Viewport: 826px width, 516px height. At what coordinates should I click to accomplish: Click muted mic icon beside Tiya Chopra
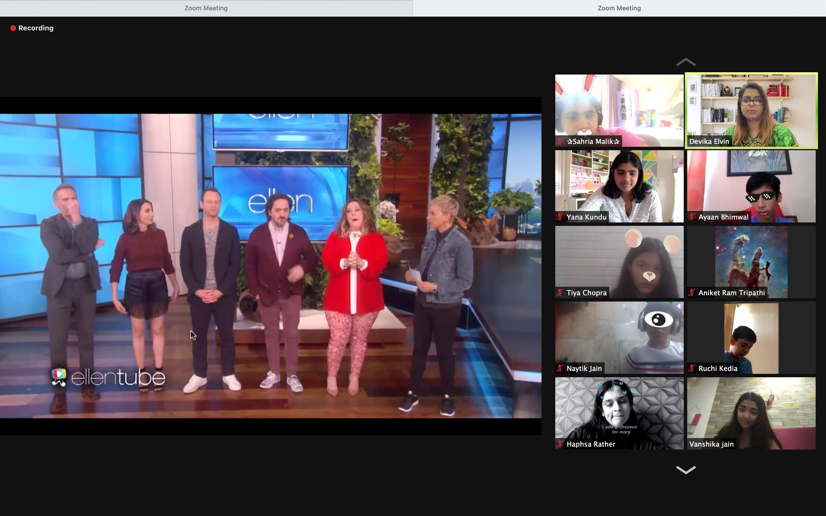point(560,293)
